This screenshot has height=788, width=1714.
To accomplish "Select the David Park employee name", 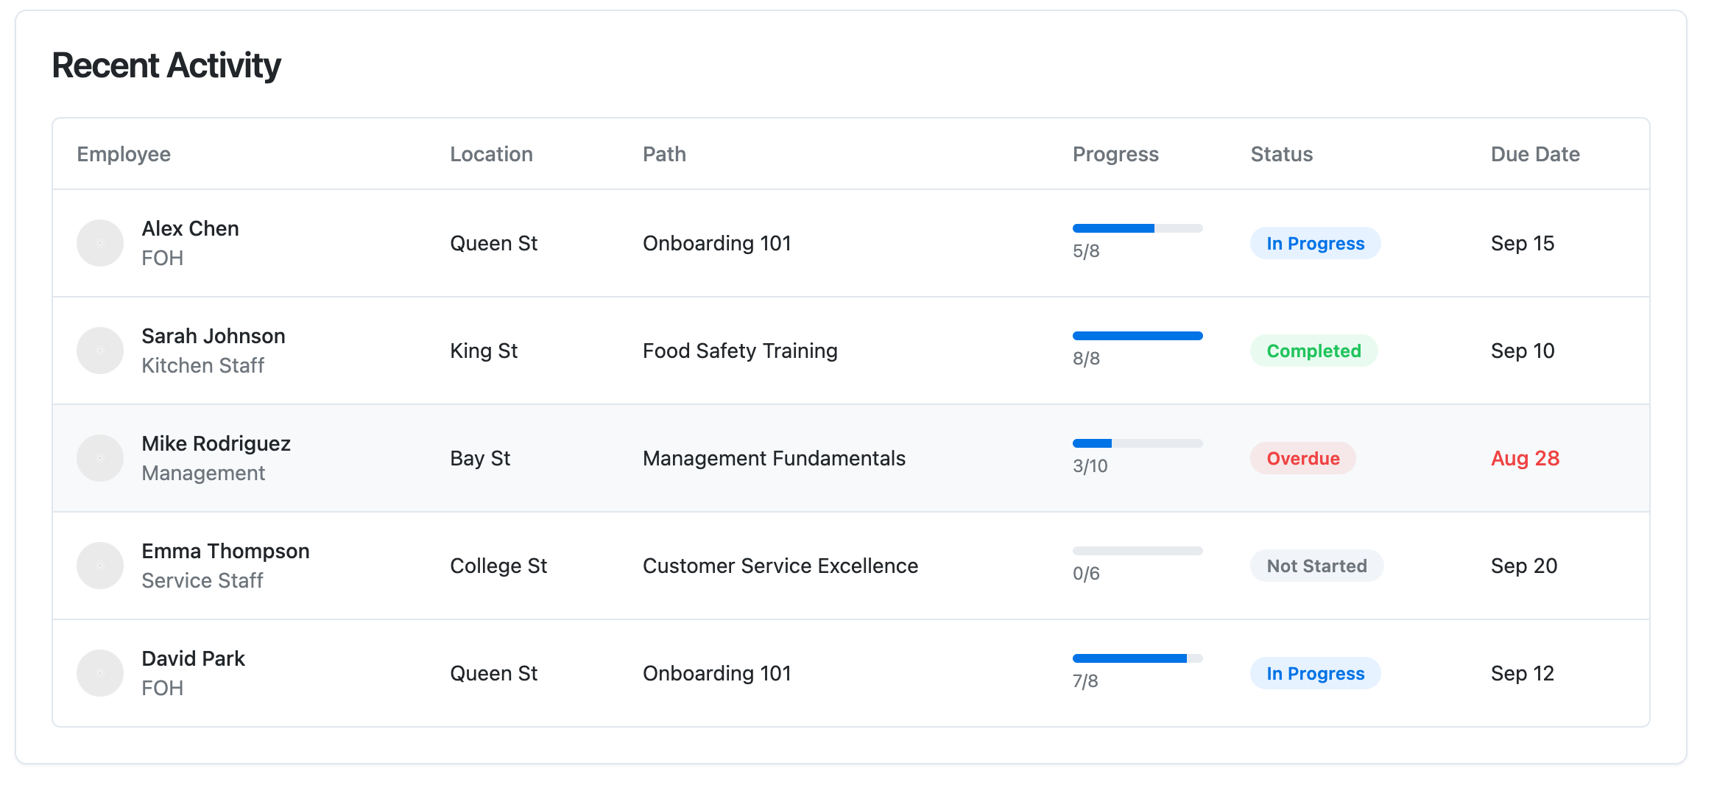I will point(193,658).
